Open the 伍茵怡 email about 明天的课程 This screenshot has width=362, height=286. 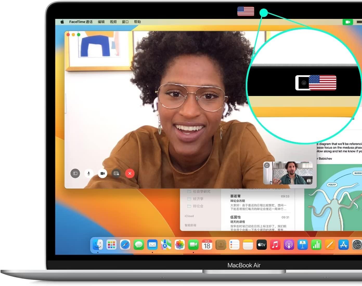click(x=259, y=223)
